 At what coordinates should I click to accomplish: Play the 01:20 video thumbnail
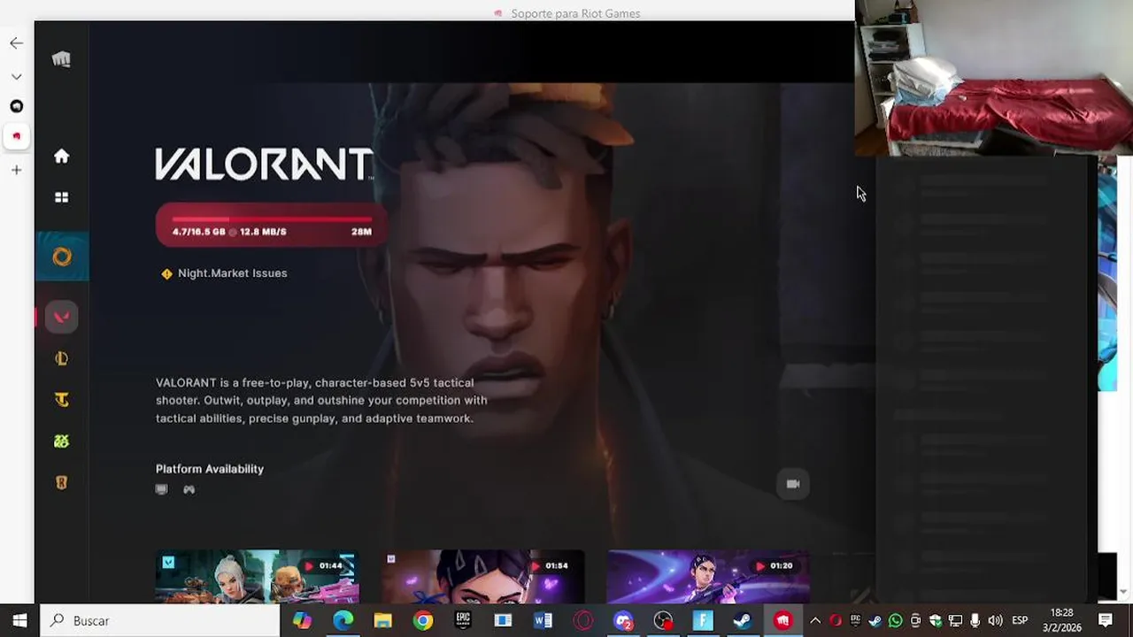pyautogui.click(x=708, y=576)
